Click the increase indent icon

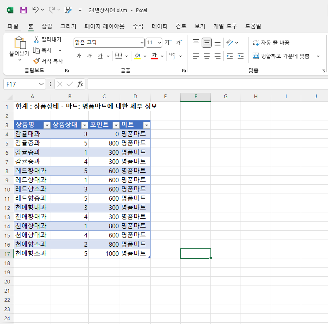[x=240, y=56]
